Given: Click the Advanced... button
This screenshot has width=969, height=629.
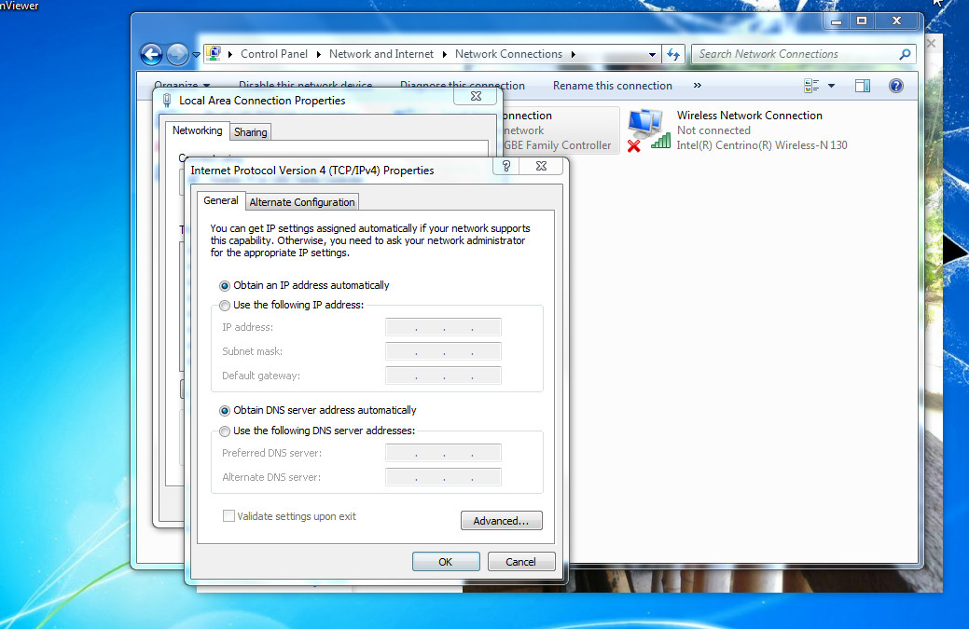Looking at the screenshot, I should coord(501,520).
